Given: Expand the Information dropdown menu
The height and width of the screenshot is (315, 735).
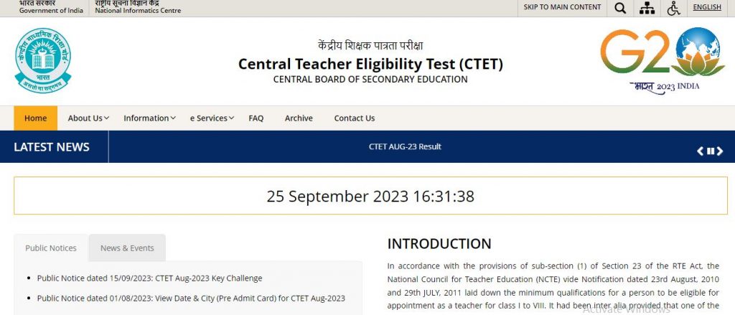Looking at the screenshot, I should 149,118.
